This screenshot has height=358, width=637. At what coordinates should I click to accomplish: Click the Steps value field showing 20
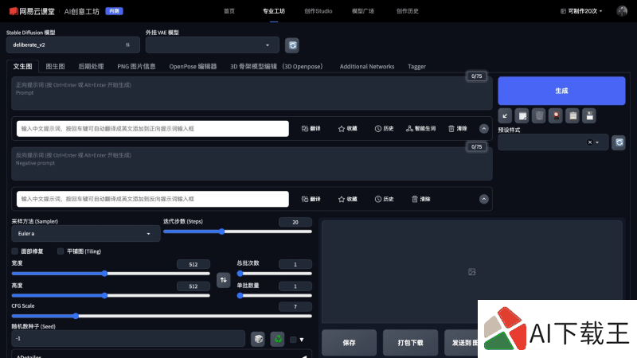(295, 222)
